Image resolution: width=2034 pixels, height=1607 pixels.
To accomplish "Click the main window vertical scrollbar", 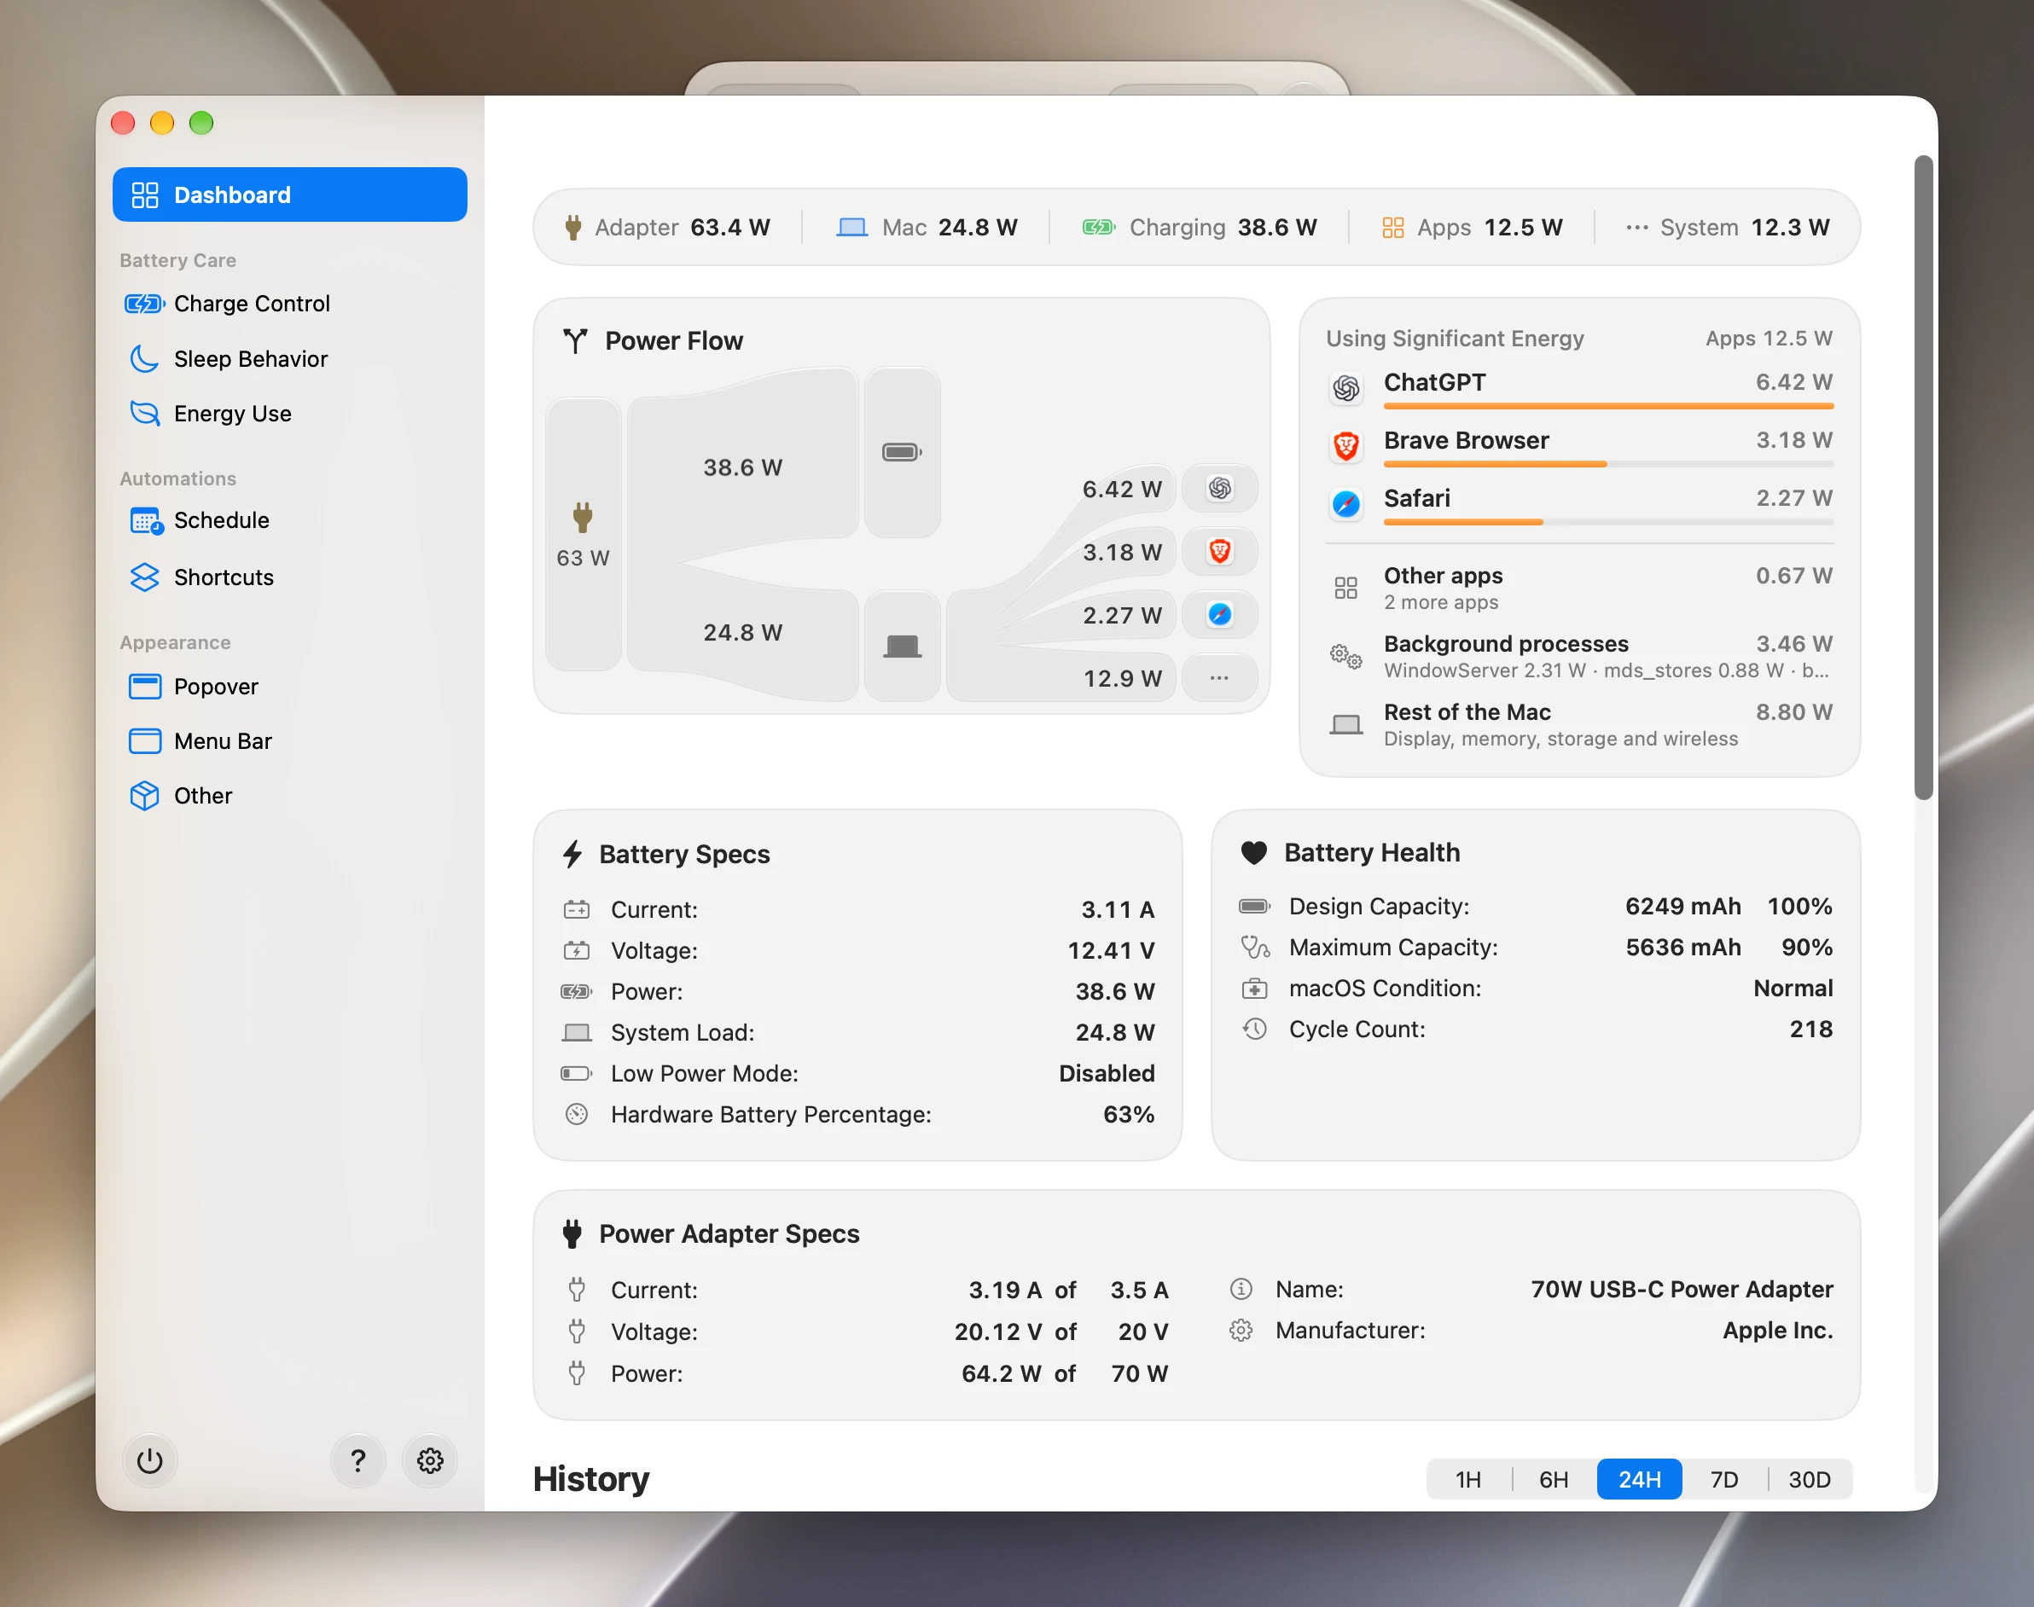I will [x=1923, y=478].
